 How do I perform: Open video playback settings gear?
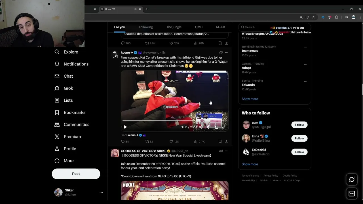(209, 127)
